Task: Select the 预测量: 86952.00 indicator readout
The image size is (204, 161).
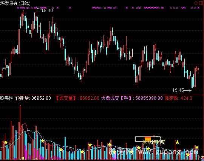Action: click(x=33, y=98)
